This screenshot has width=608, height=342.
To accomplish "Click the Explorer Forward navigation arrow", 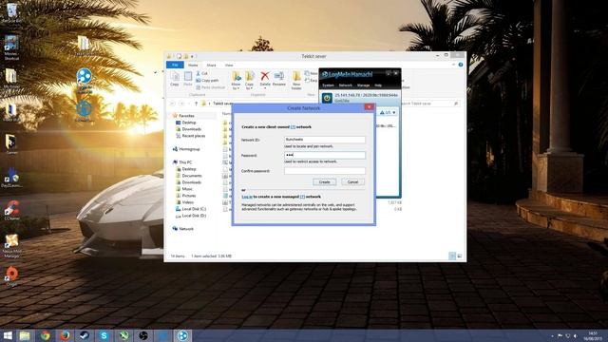I will (x=181, y=104).
